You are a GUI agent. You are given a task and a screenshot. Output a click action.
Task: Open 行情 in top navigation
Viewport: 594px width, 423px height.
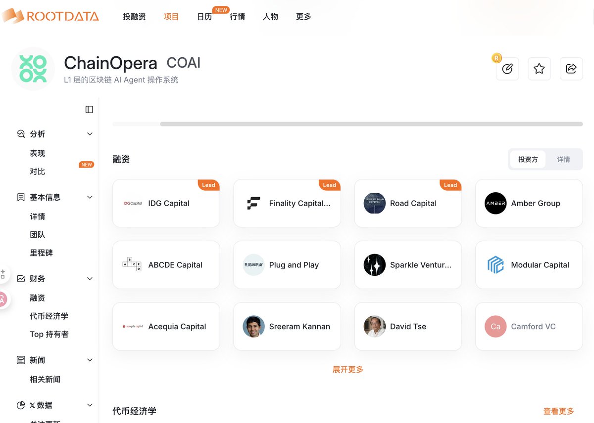(238, 16)
